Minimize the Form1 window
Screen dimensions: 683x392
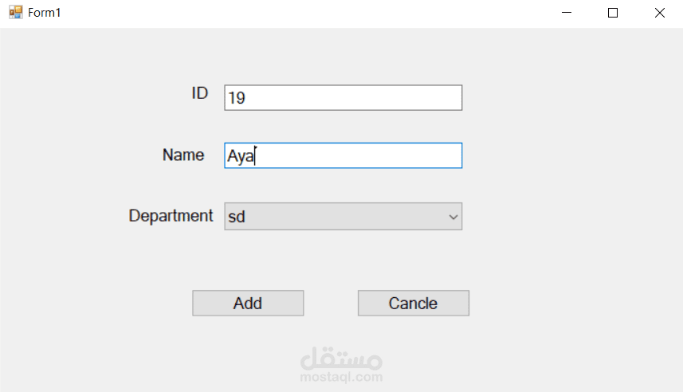tap(567, 13)
